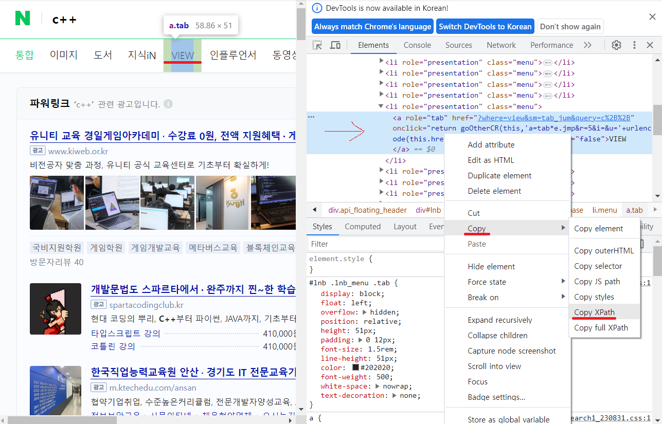Open the Layout styles tab
Viewport: 662px width, 424px height.
(405, 227)
